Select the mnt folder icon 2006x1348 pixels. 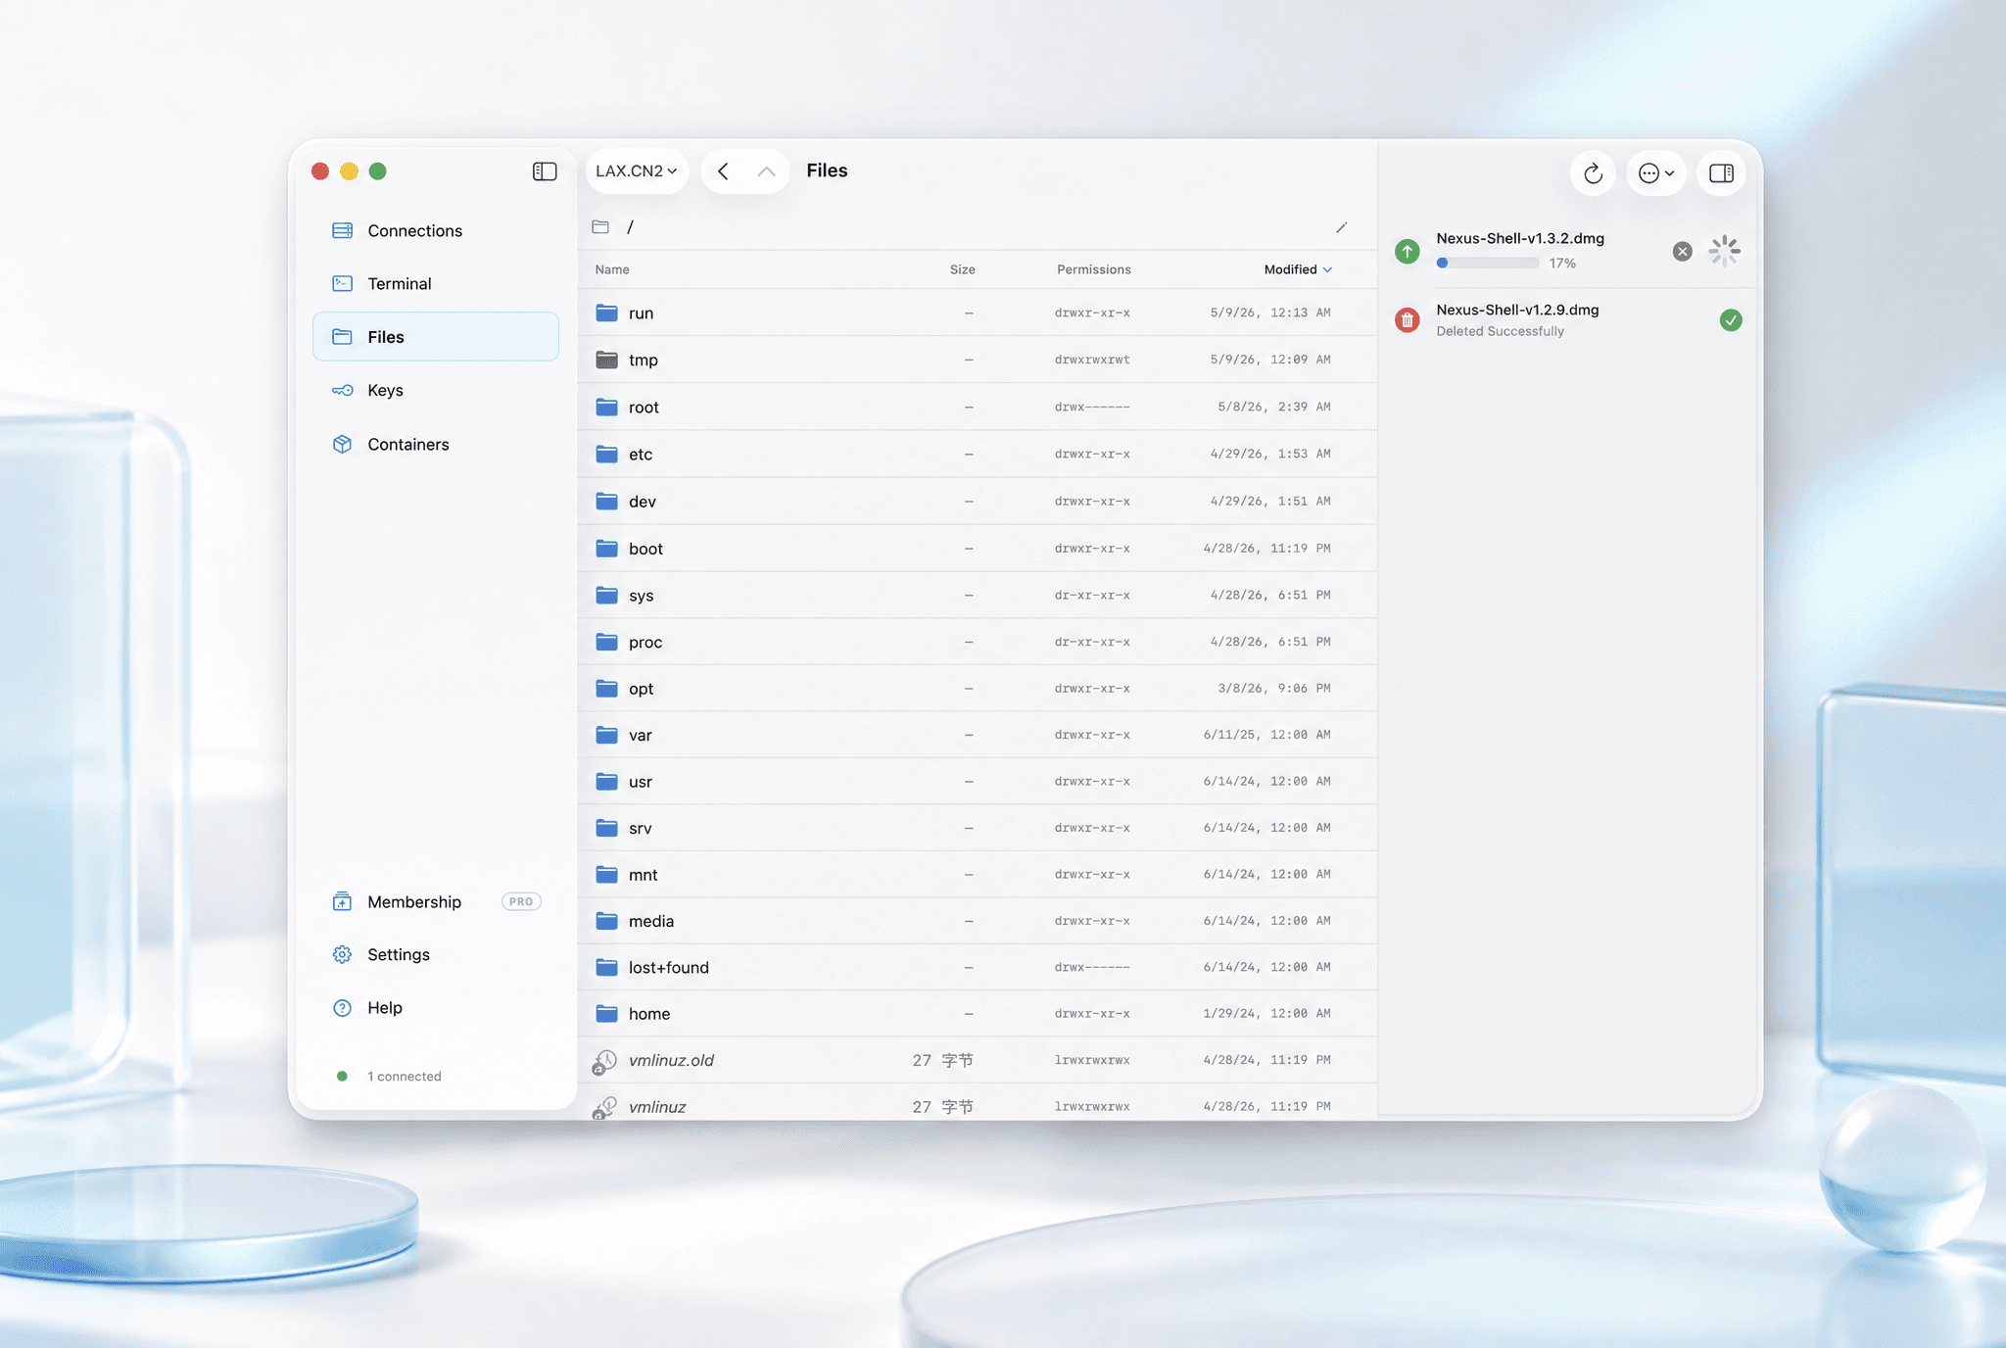[x=607, y=874]
